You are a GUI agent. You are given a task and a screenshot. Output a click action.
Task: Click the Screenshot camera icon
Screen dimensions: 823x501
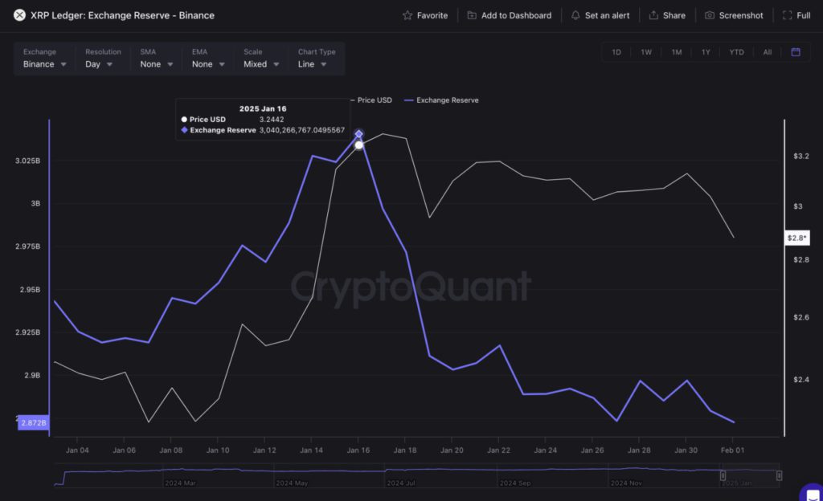coord(709,15)
